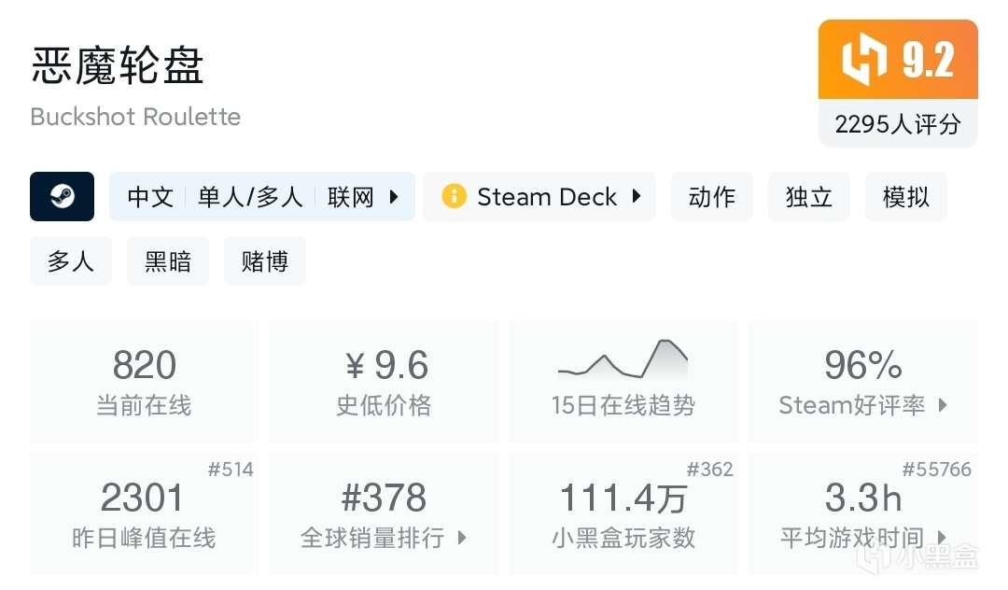
Task: Open the 2295人评分 rating count
Action: (x=898, y=124)
